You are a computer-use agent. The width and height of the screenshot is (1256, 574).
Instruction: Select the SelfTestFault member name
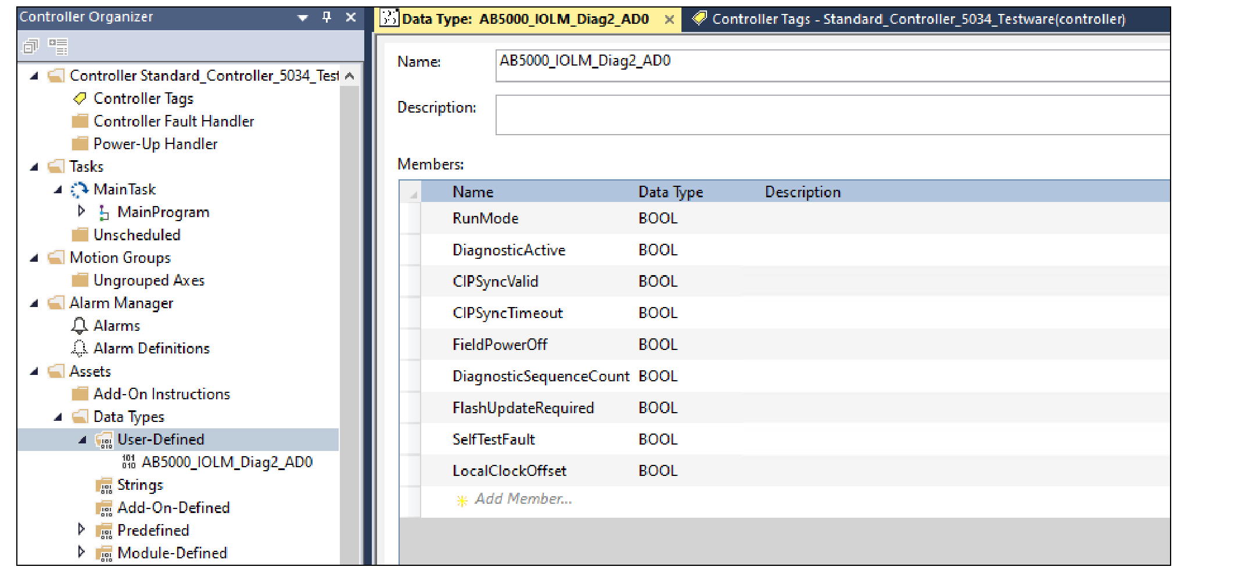(x=493, y=439)
